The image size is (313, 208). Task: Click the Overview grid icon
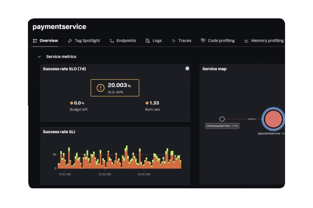[x=35, y=40]
